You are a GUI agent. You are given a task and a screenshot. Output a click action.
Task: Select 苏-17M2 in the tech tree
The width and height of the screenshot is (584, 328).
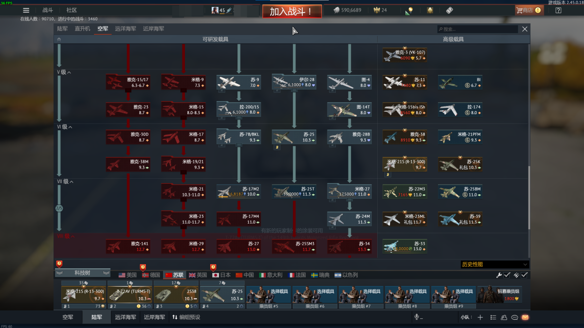238,192
